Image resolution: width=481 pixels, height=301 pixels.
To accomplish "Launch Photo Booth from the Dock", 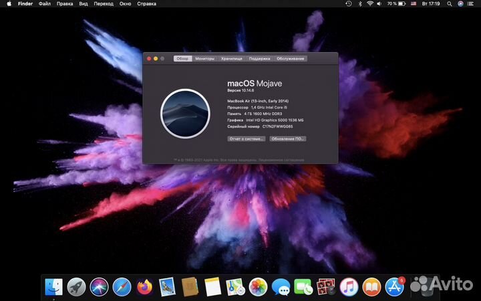I will coord(326,287).
